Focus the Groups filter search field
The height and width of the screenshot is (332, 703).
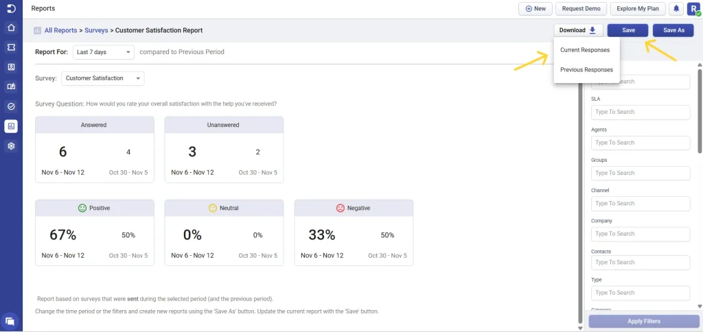(641, 173)
